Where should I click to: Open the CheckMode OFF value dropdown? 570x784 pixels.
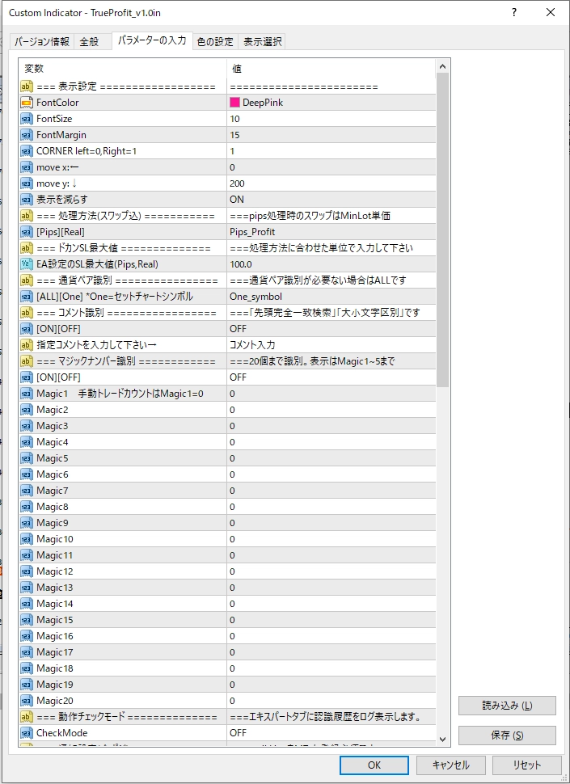(x=331, y=733)
